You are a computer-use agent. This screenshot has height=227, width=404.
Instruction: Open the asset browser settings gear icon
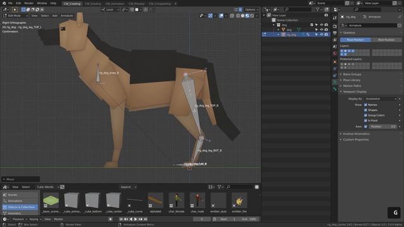point(257,187)
